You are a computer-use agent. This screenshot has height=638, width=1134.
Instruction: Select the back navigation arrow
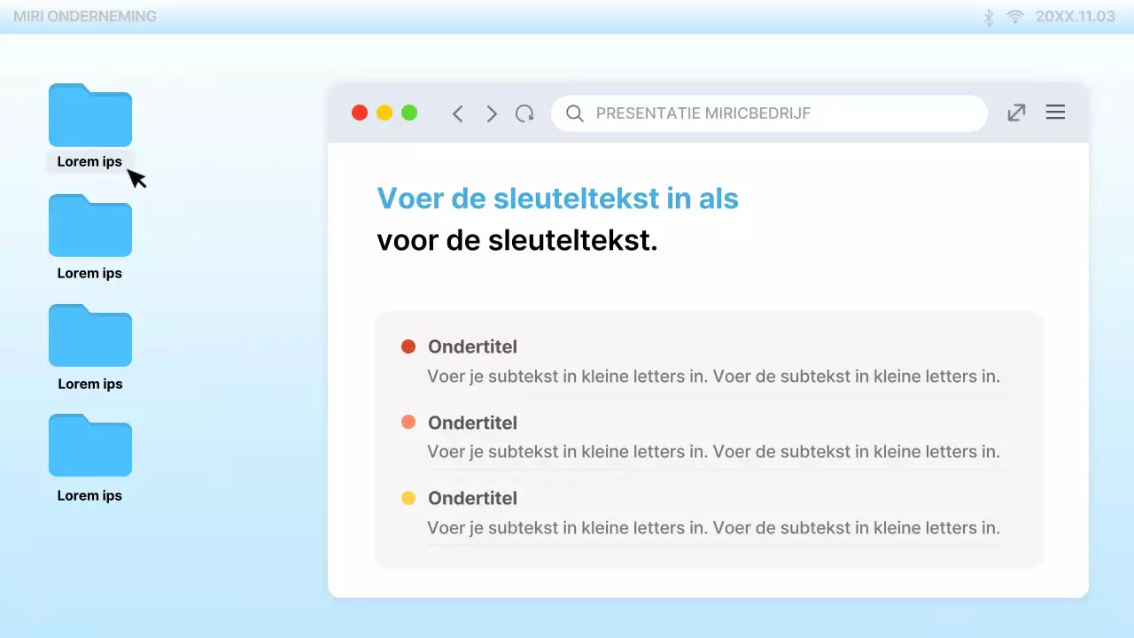[457, 113]
